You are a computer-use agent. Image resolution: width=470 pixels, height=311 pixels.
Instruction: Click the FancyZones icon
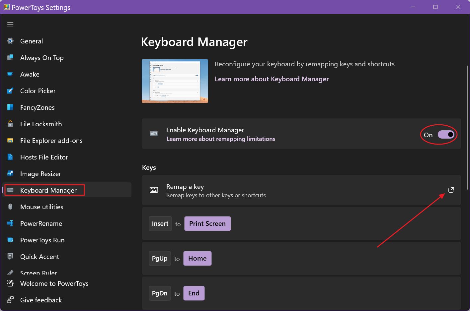[x=10, y=107]
